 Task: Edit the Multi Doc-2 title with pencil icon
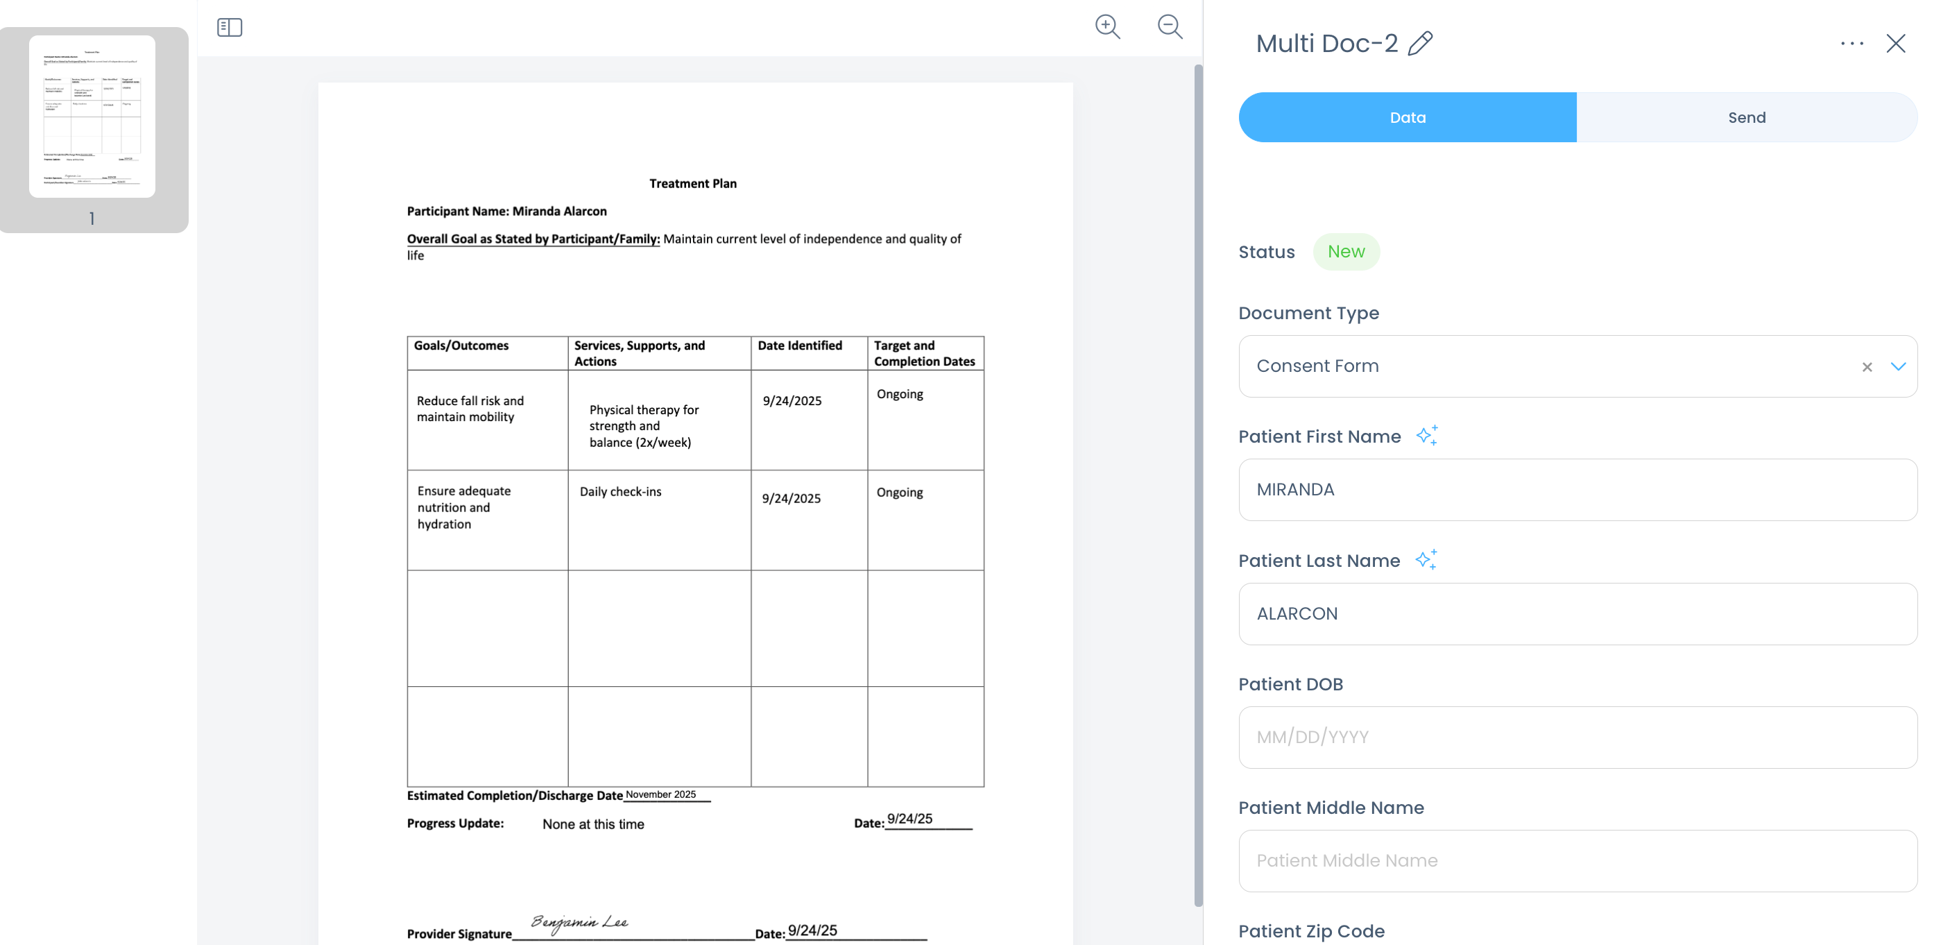(x=1420, y=44)
